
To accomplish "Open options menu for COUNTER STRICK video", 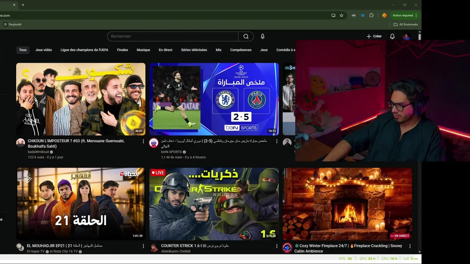I will [x=277, y=246].
